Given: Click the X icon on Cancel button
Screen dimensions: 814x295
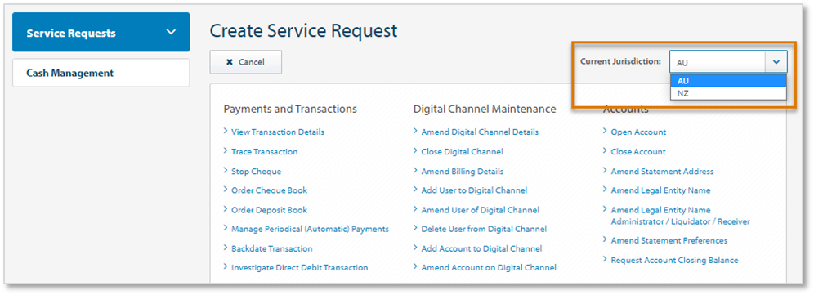Looking at the screenshot, I should click(230, 62).
